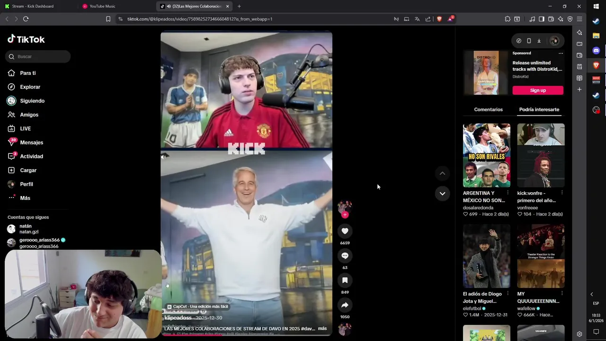Open options for El adiós de Diogo video
The height and width of the screenshot is (341, 606).
click(508, 294)
